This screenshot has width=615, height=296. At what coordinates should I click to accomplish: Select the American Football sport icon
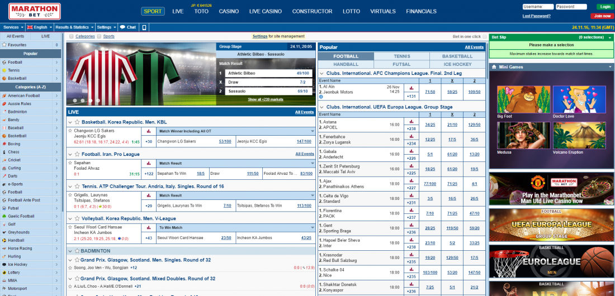point(4,96)
